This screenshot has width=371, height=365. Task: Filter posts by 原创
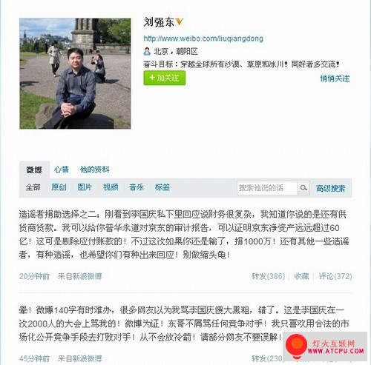59,187
